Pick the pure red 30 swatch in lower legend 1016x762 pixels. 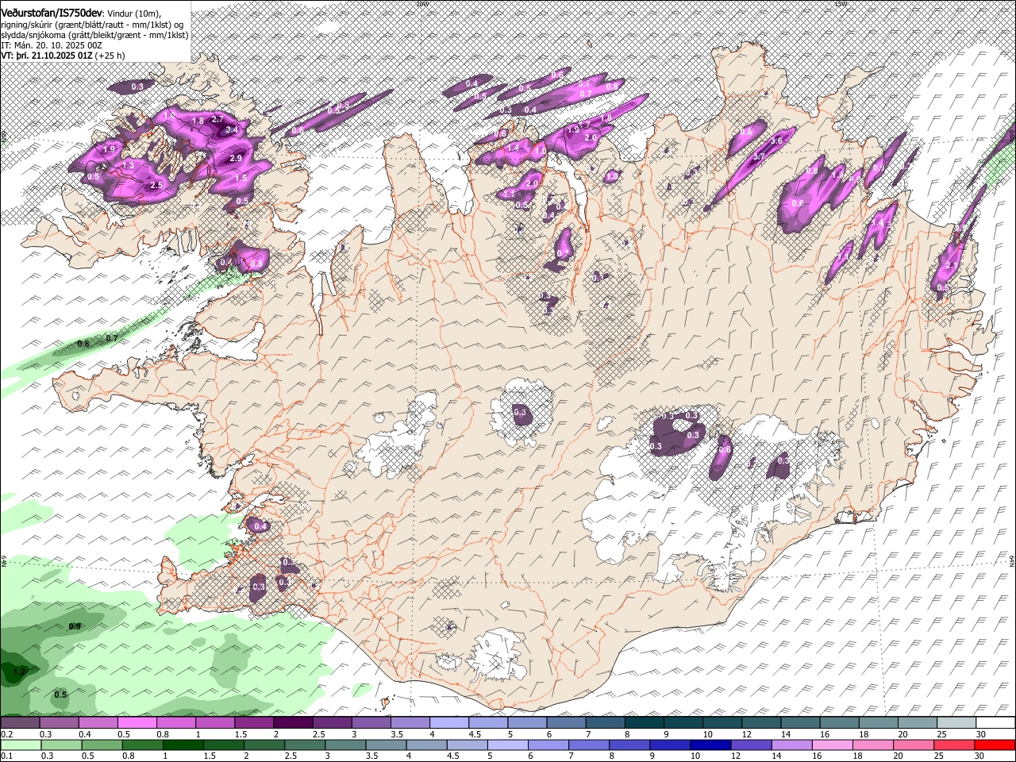[993, 745]
